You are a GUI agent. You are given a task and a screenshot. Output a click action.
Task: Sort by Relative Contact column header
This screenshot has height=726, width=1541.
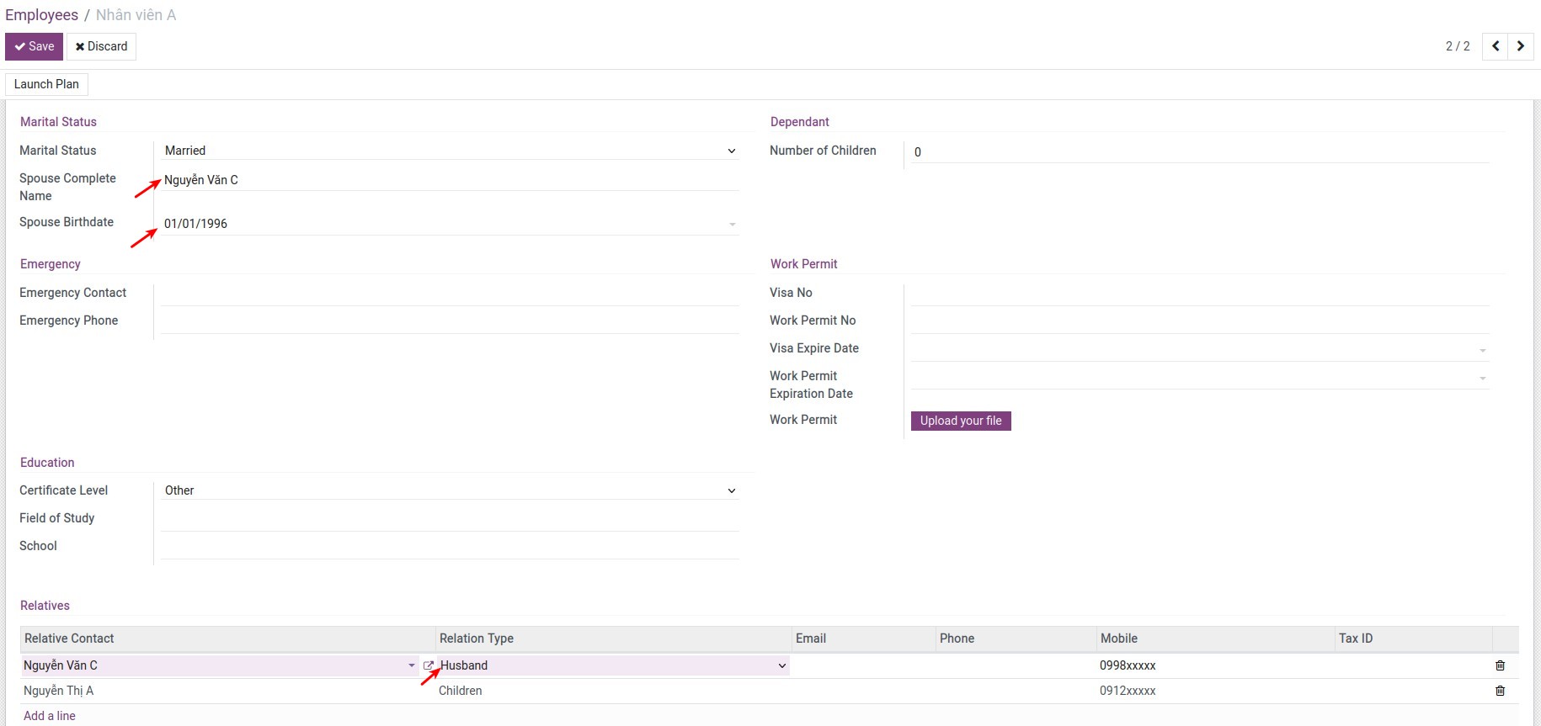pos(227,639)
